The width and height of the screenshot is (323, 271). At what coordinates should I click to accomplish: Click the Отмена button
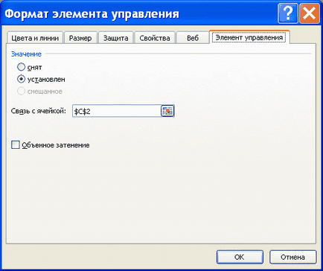292,257
